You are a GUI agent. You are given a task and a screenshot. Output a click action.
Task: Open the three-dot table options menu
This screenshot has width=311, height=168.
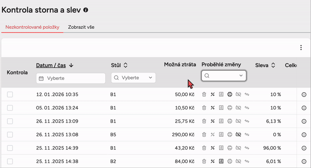click(x=301, y=48)
